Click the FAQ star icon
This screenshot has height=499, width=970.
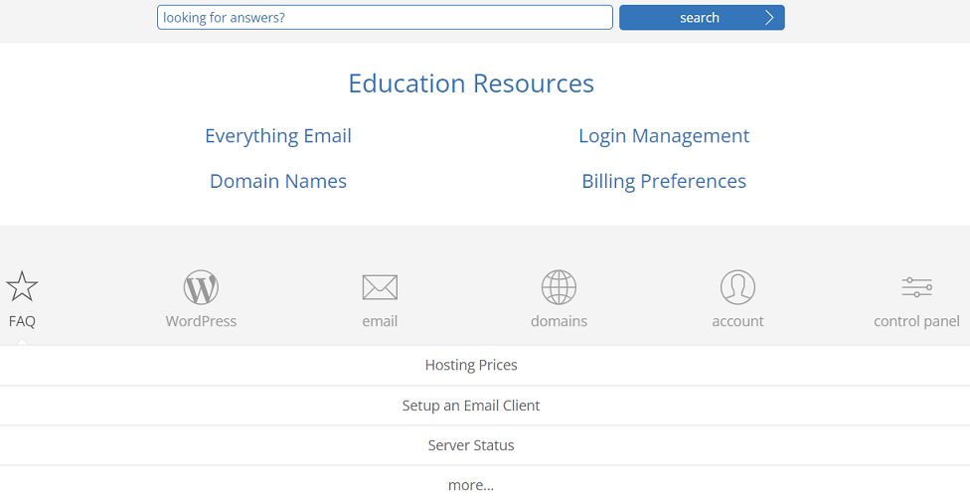pyautogui.click(x=22, y=286)
